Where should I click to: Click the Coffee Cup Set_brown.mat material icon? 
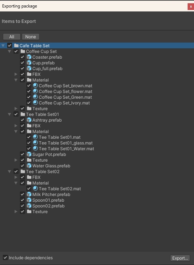(35, 85)
